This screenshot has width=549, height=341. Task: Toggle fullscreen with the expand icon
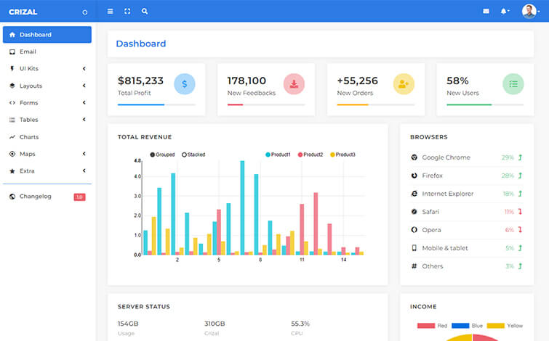pyautogui.click(x=127, y=11)
